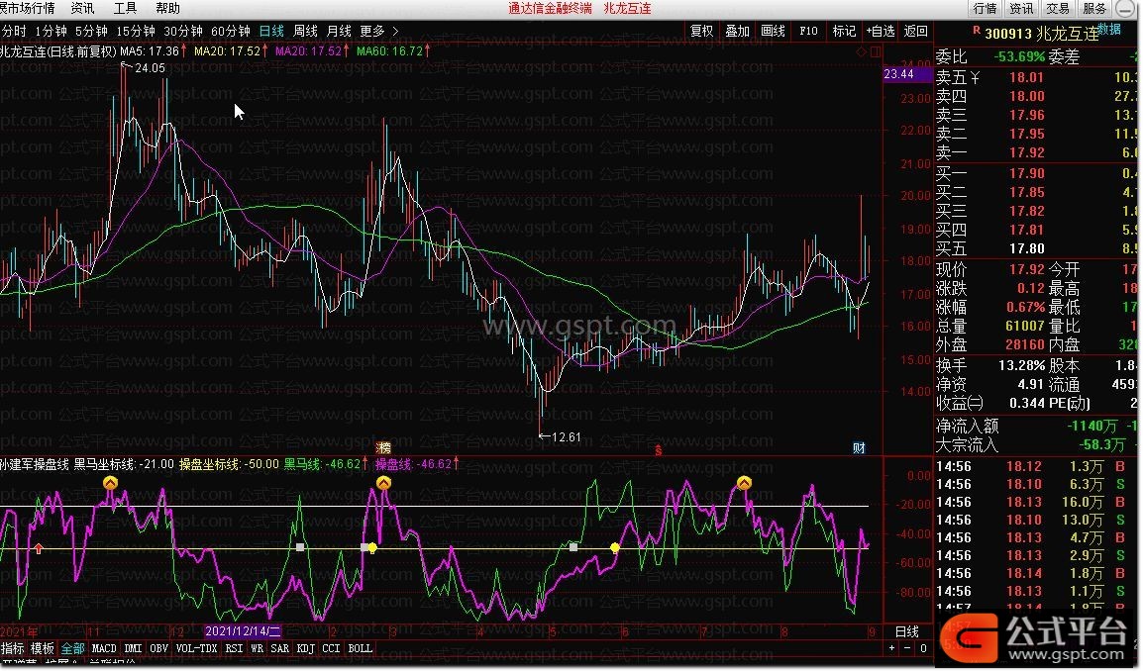Click the R marker beside stock code 300913
Screen dimensions: 1143x671
[x=976, y=31]
